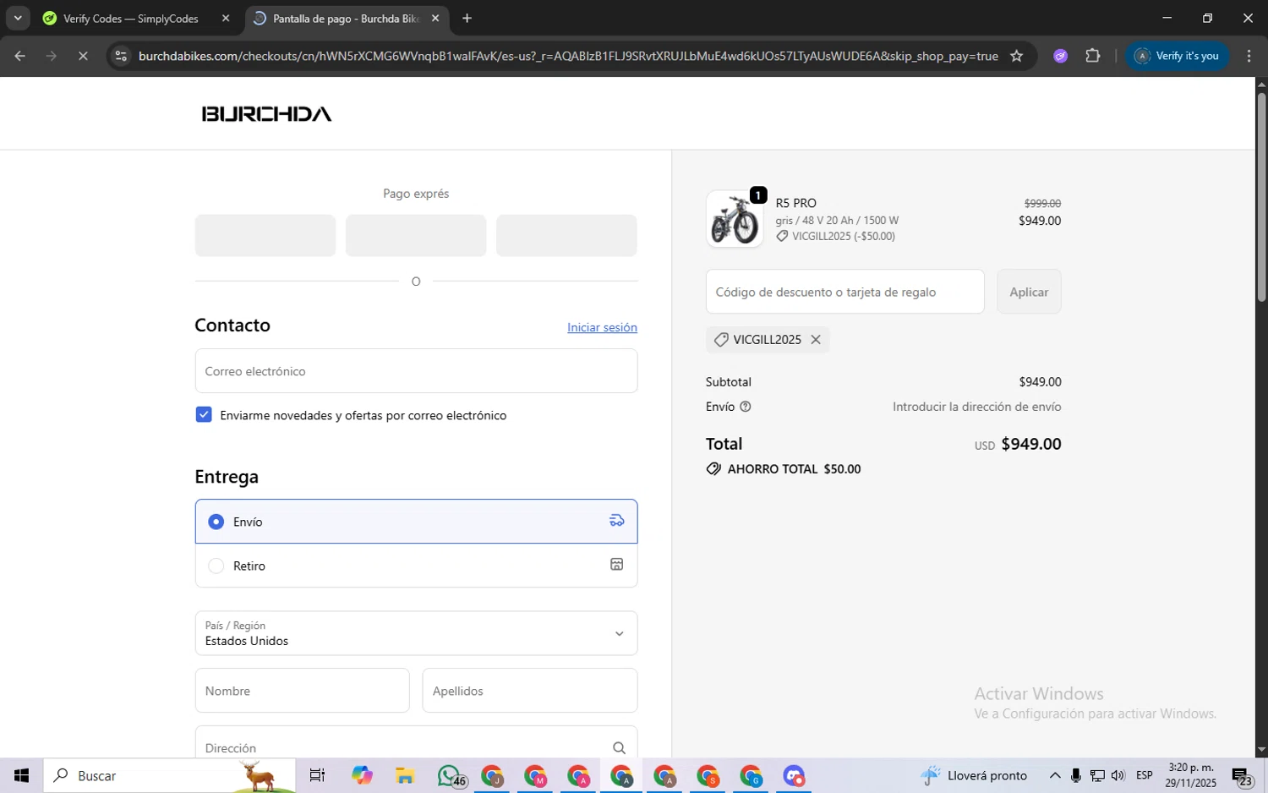Select the Retiro pickup option

[416, 566]
